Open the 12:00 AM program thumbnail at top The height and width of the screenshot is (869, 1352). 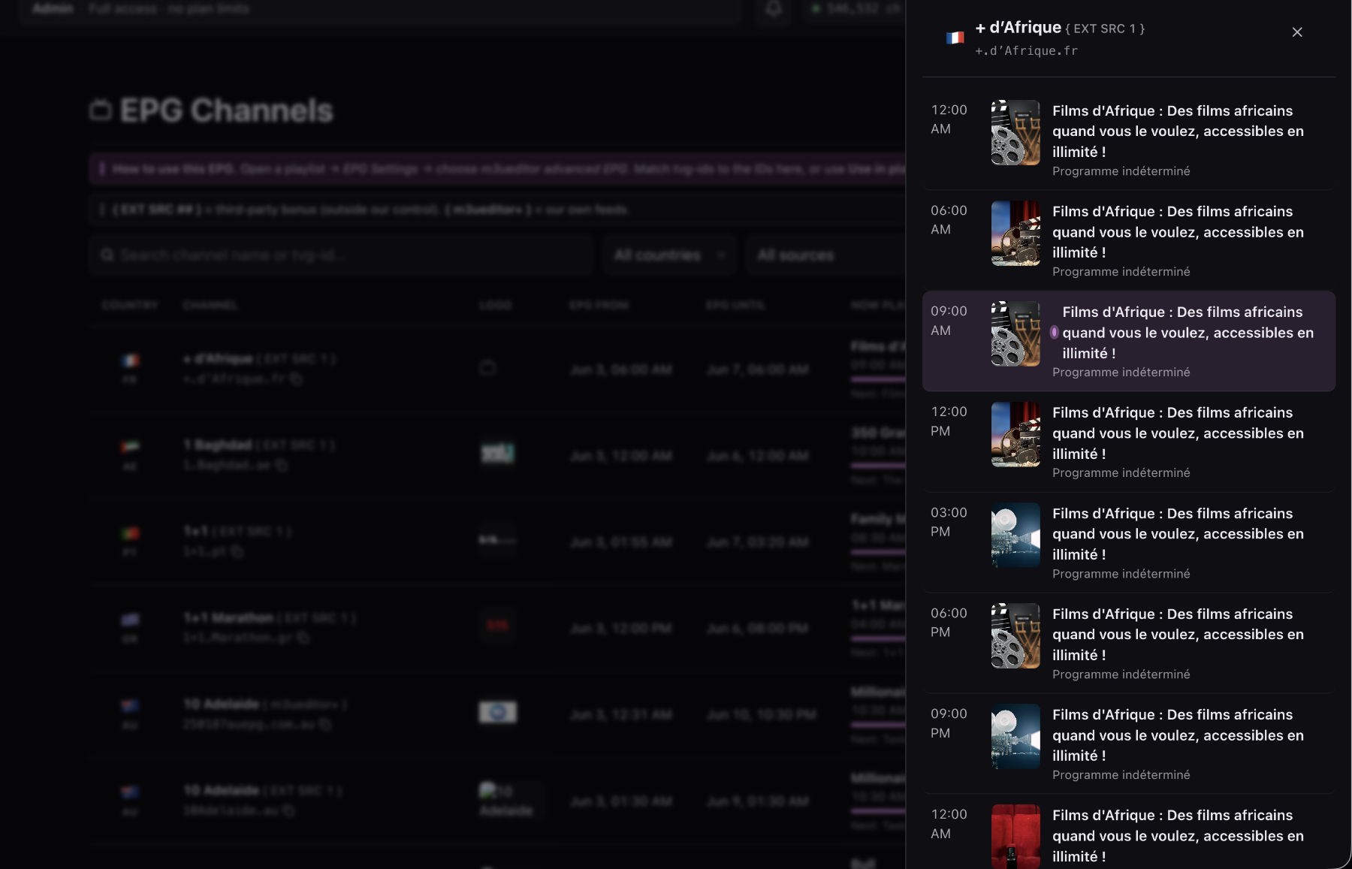(x=1016, y=133)
